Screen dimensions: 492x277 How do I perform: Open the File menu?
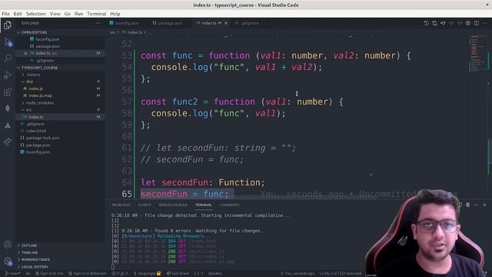click(5, 14)
